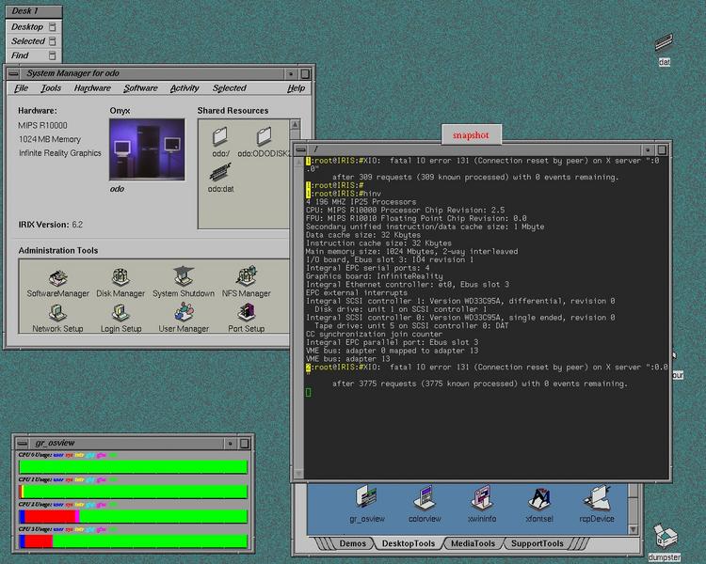Open the Find toolchest menu

pos(33,55)
